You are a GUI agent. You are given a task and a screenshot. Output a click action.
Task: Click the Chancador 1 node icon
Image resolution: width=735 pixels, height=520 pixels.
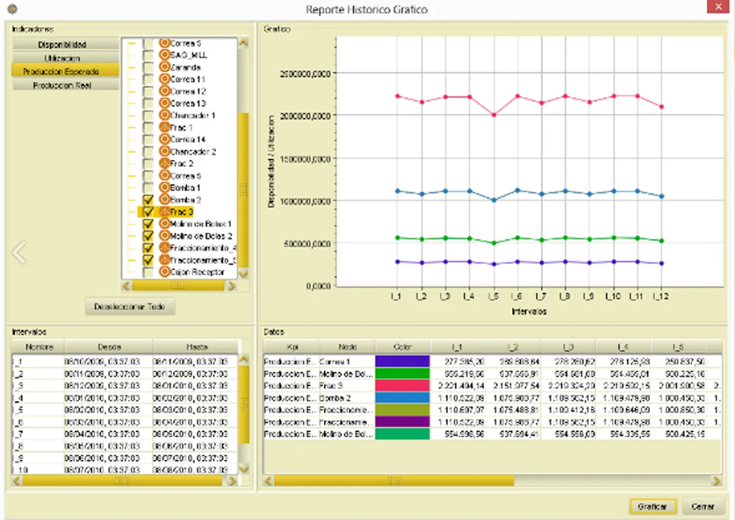click(164, 115)
